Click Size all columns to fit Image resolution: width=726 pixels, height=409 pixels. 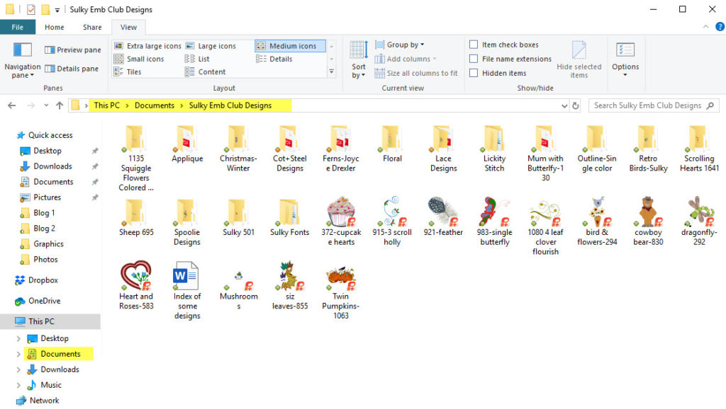[416, 73]
